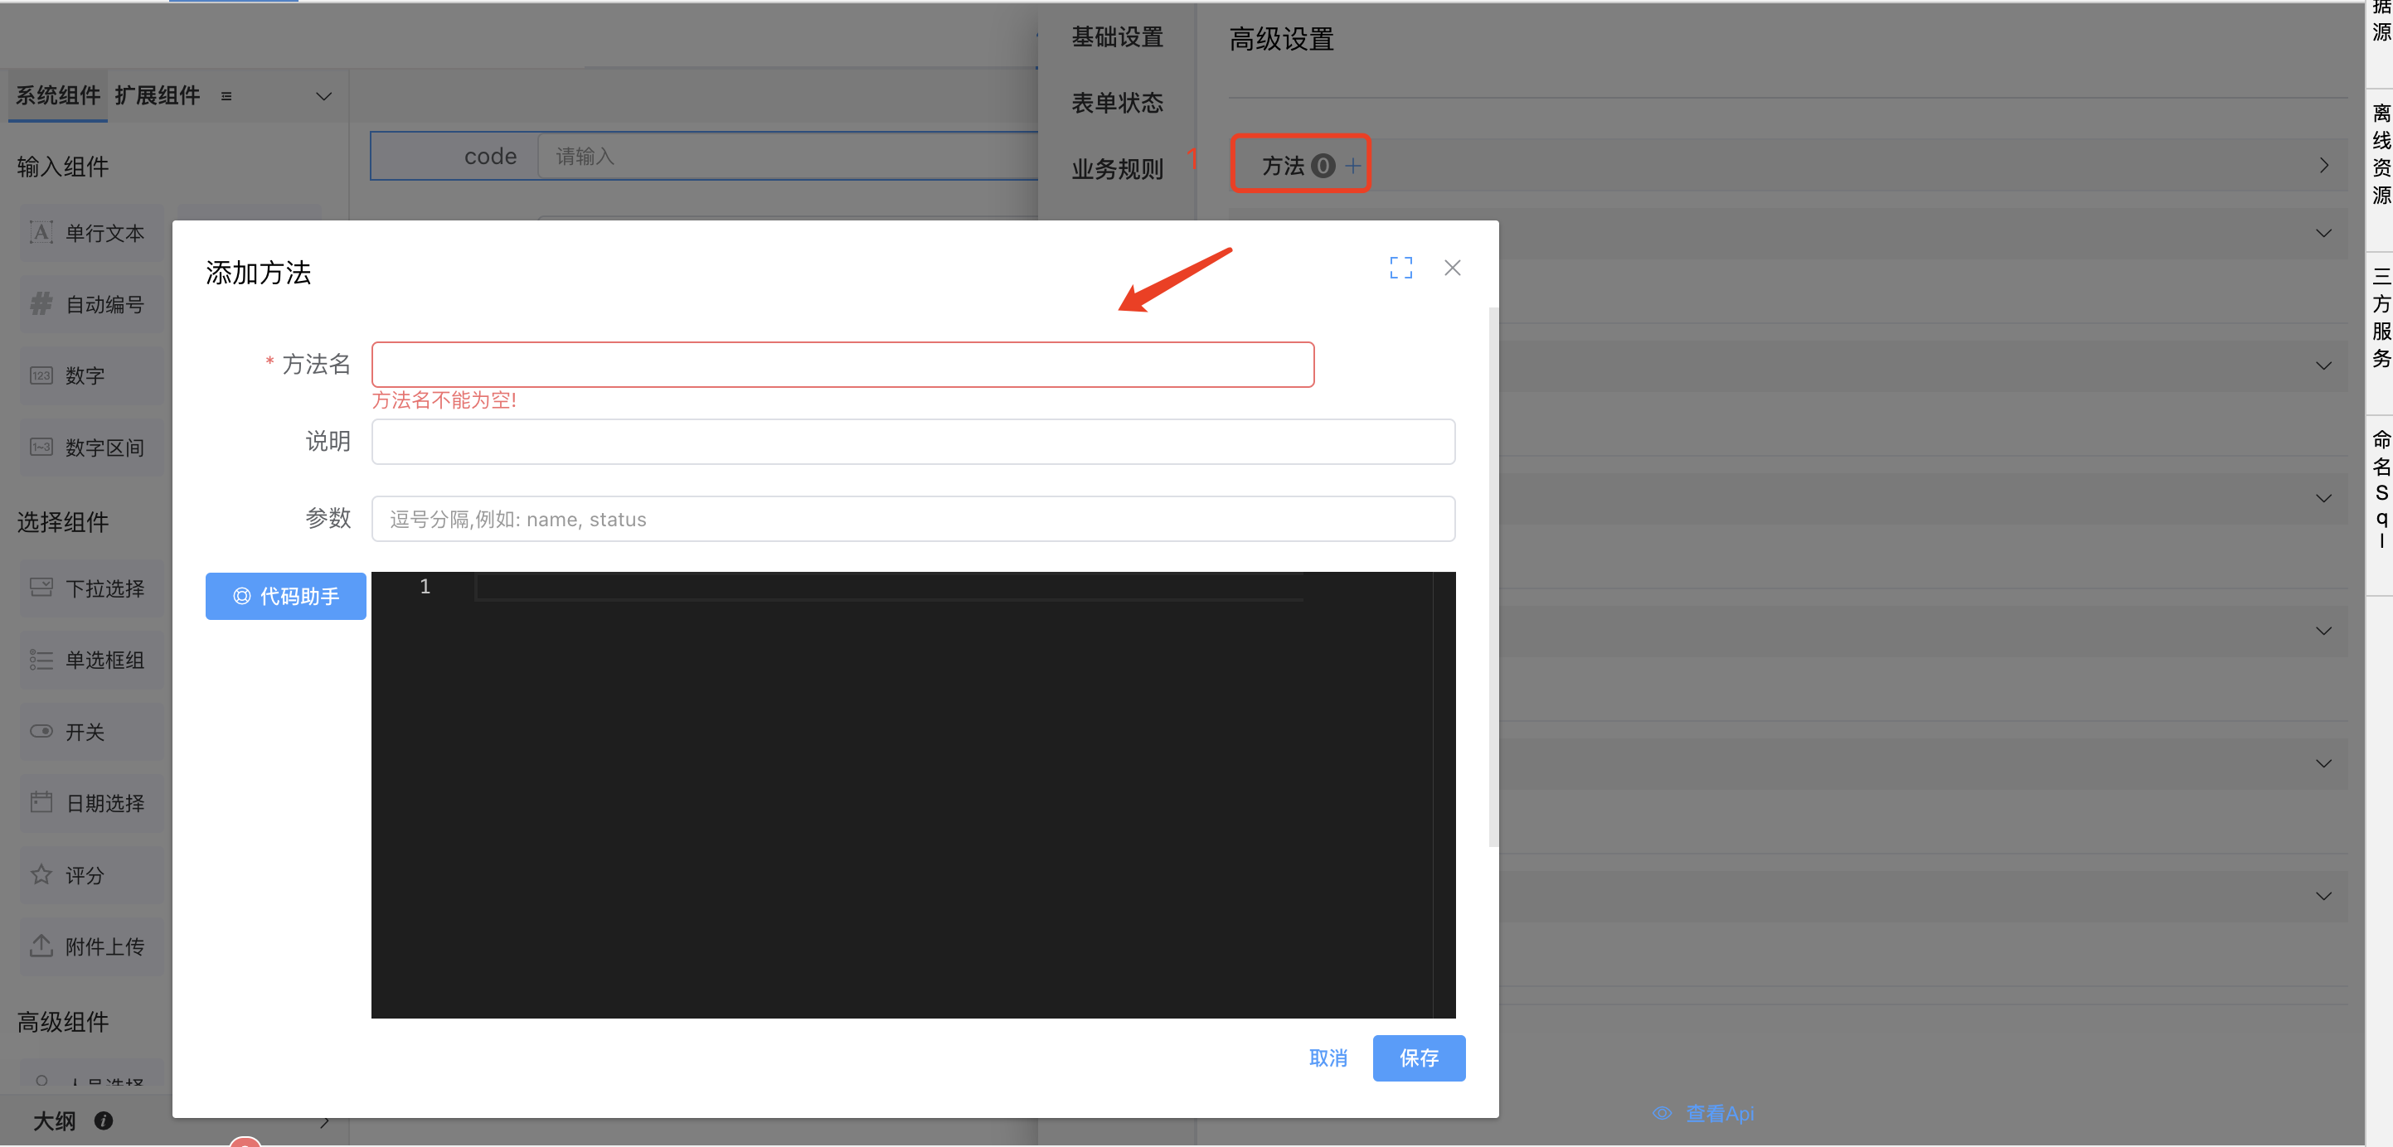Image resolution: width=2393 pixels, height=1147 pixels.
Task: Select the 单选框组 radio component
Action: [91, 661]
